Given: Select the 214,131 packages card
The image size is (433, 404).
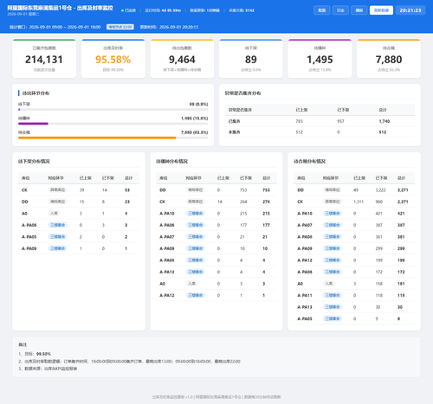Looking at the screenshot, I should click(x=44, y=59).
